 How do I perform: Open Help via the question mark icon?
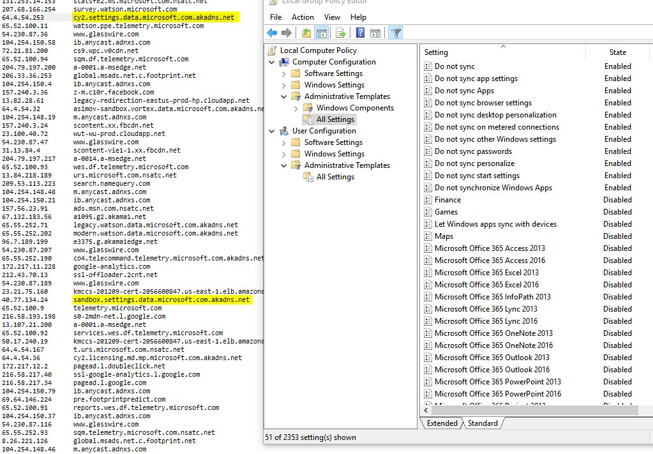tap(360, 33)
